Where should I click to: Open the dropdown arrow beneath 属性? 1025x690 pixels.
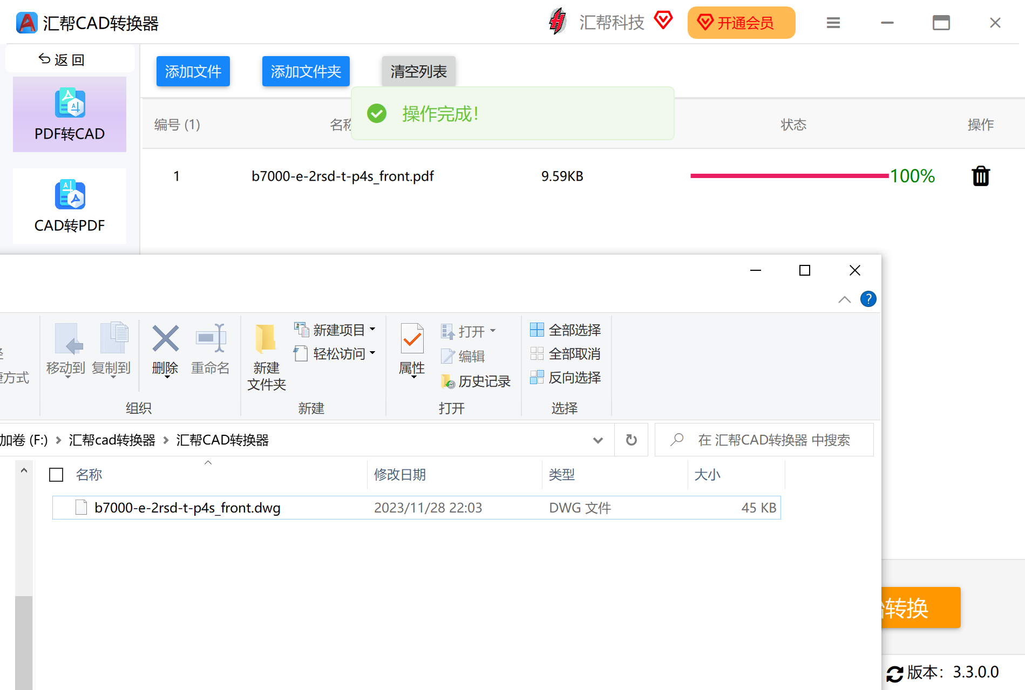(x=414, y=378)
